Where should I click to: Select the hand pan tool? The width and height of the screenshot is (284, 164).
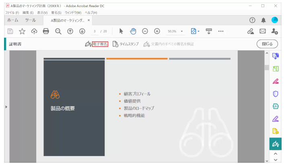click(133, 31)
